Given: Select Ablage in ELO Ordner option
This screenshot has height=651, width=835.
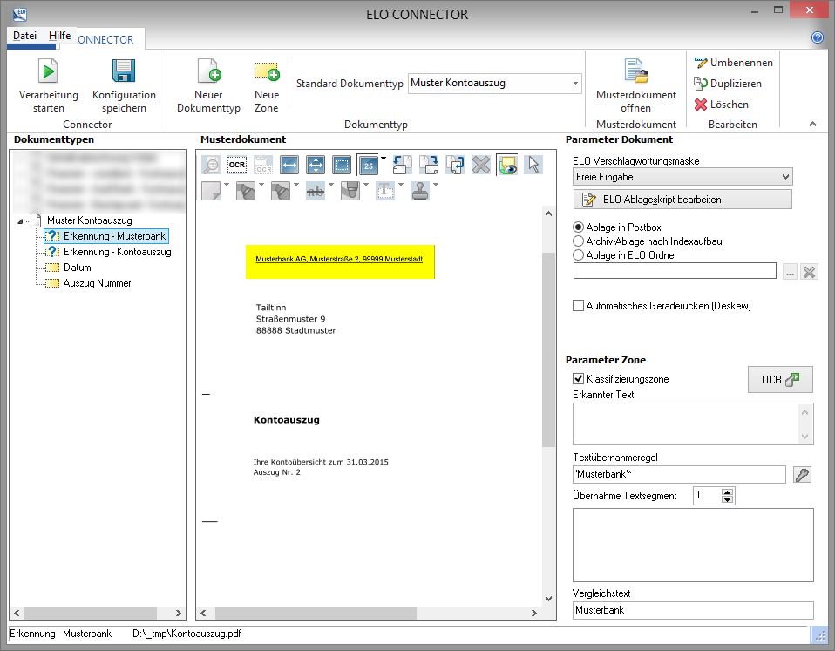Looking at the screenshot, I should (578, 255).
